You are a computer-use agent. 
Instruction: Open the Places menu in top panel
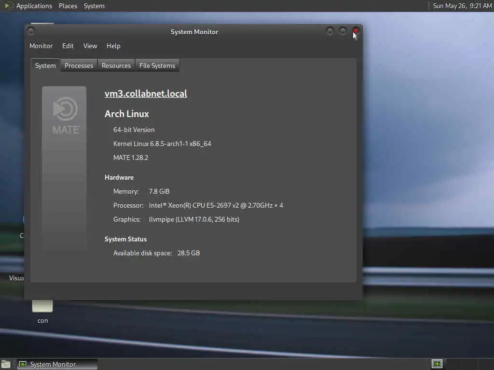68,6
